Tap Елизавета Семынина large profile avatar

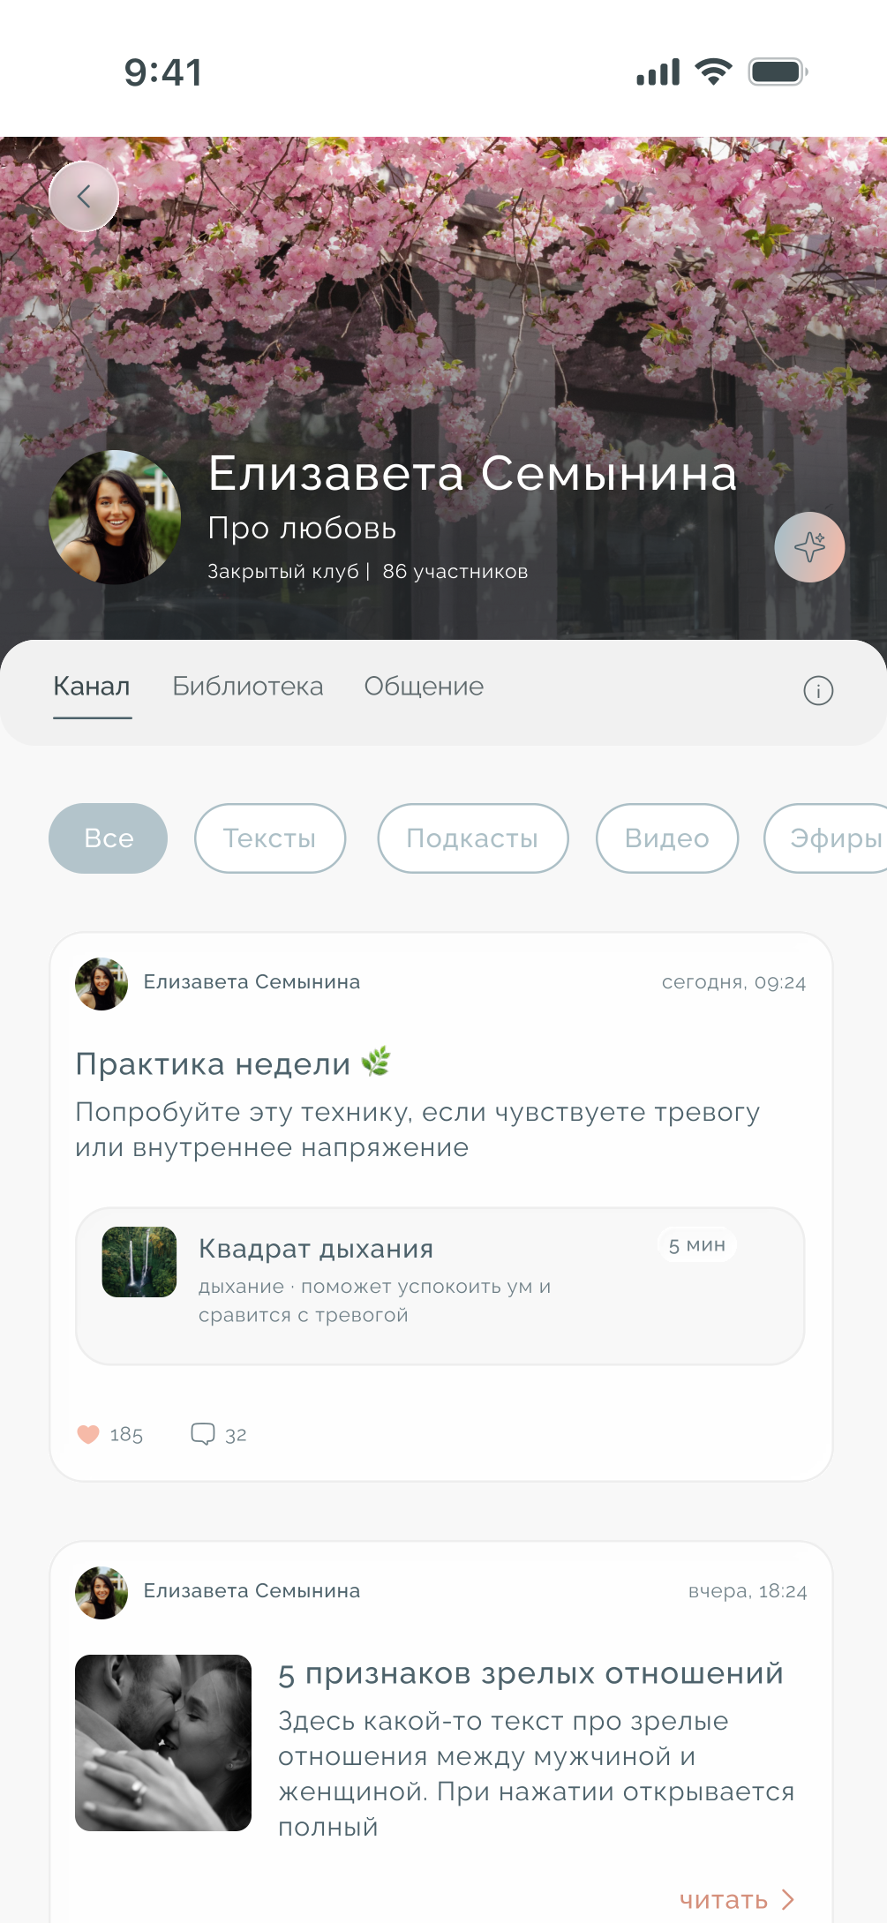coord(115,517)
